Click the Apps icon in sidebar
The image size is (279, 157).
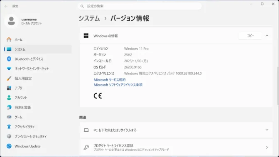[9, 88]
